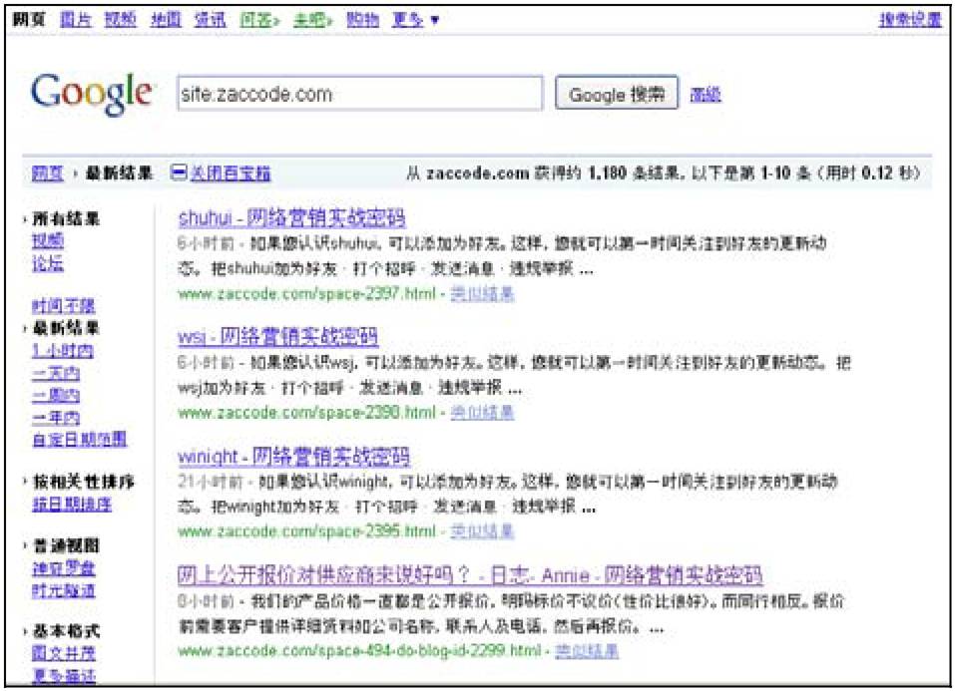Filter sidebar results by 视频

point(48,241)
